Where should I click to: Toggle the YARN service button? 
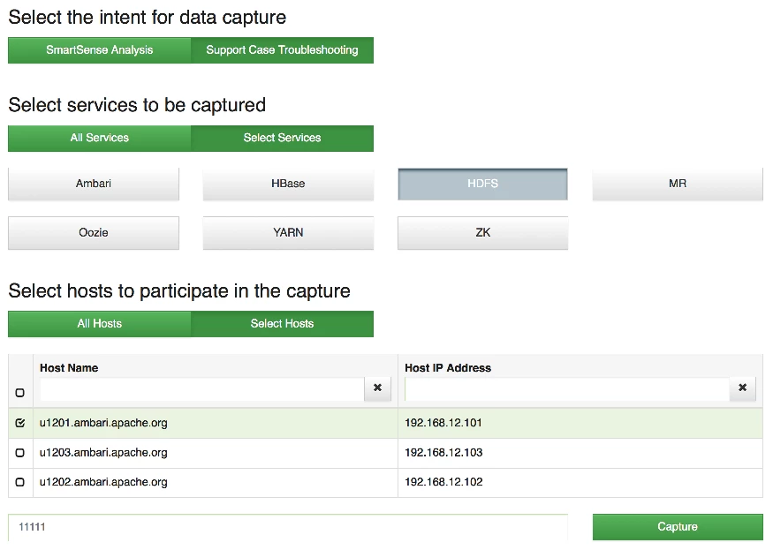coord(288,232)
